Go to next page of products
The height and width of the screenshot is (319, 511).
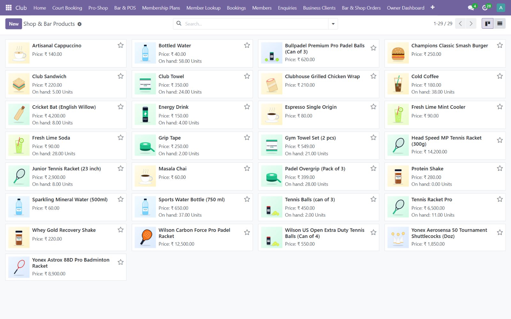[471, 24]
